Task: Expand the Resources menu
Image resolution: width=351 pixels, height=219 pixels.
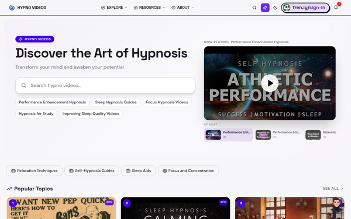Action: pos(149,8)
